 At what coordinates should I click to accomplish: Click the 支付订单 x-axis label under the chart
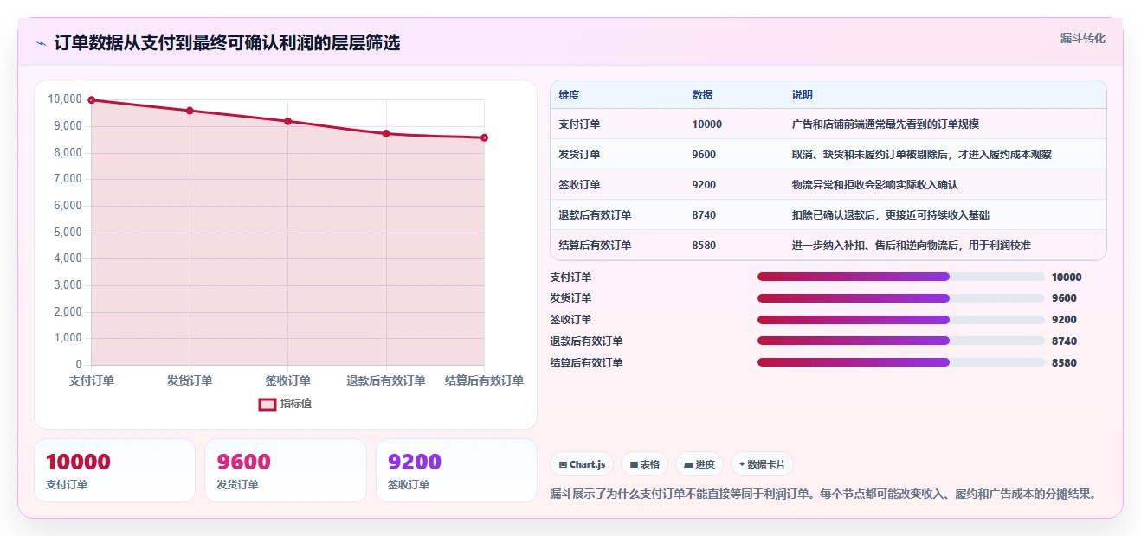(92, 380)
